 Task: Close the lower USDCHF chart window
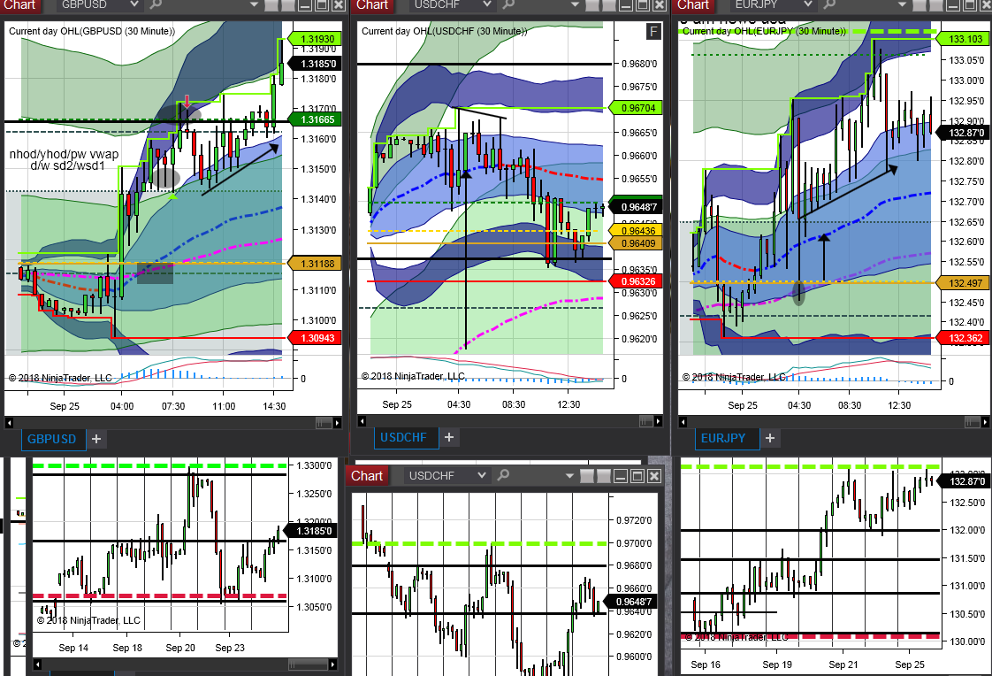(x=655, y=476)
